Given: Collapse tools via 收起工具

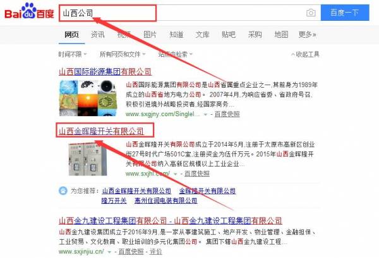Looking at the screenshot, I should pos(305,54).
